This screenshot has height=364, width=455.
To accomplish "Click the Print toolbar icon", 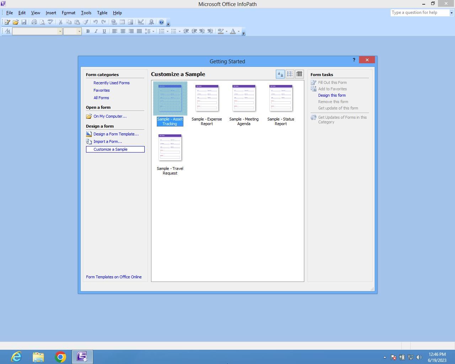I will coord(34,22).
